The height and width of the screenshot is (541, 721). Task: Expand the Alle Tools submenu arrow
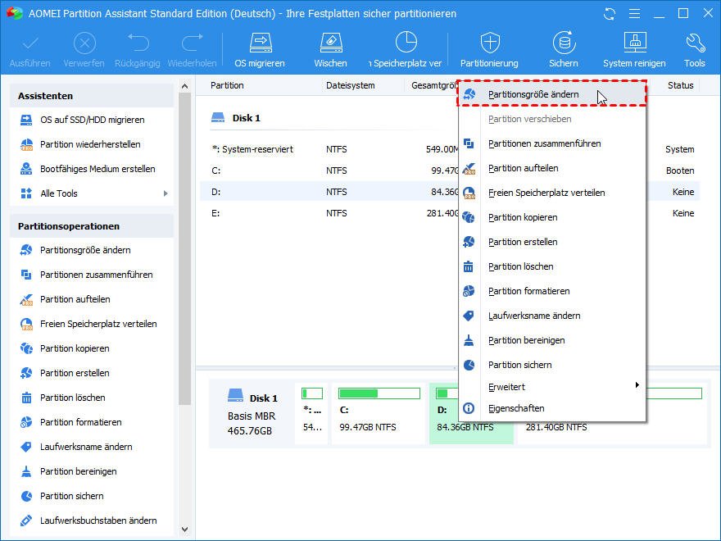pyautogui.click(x=166, y=193)
